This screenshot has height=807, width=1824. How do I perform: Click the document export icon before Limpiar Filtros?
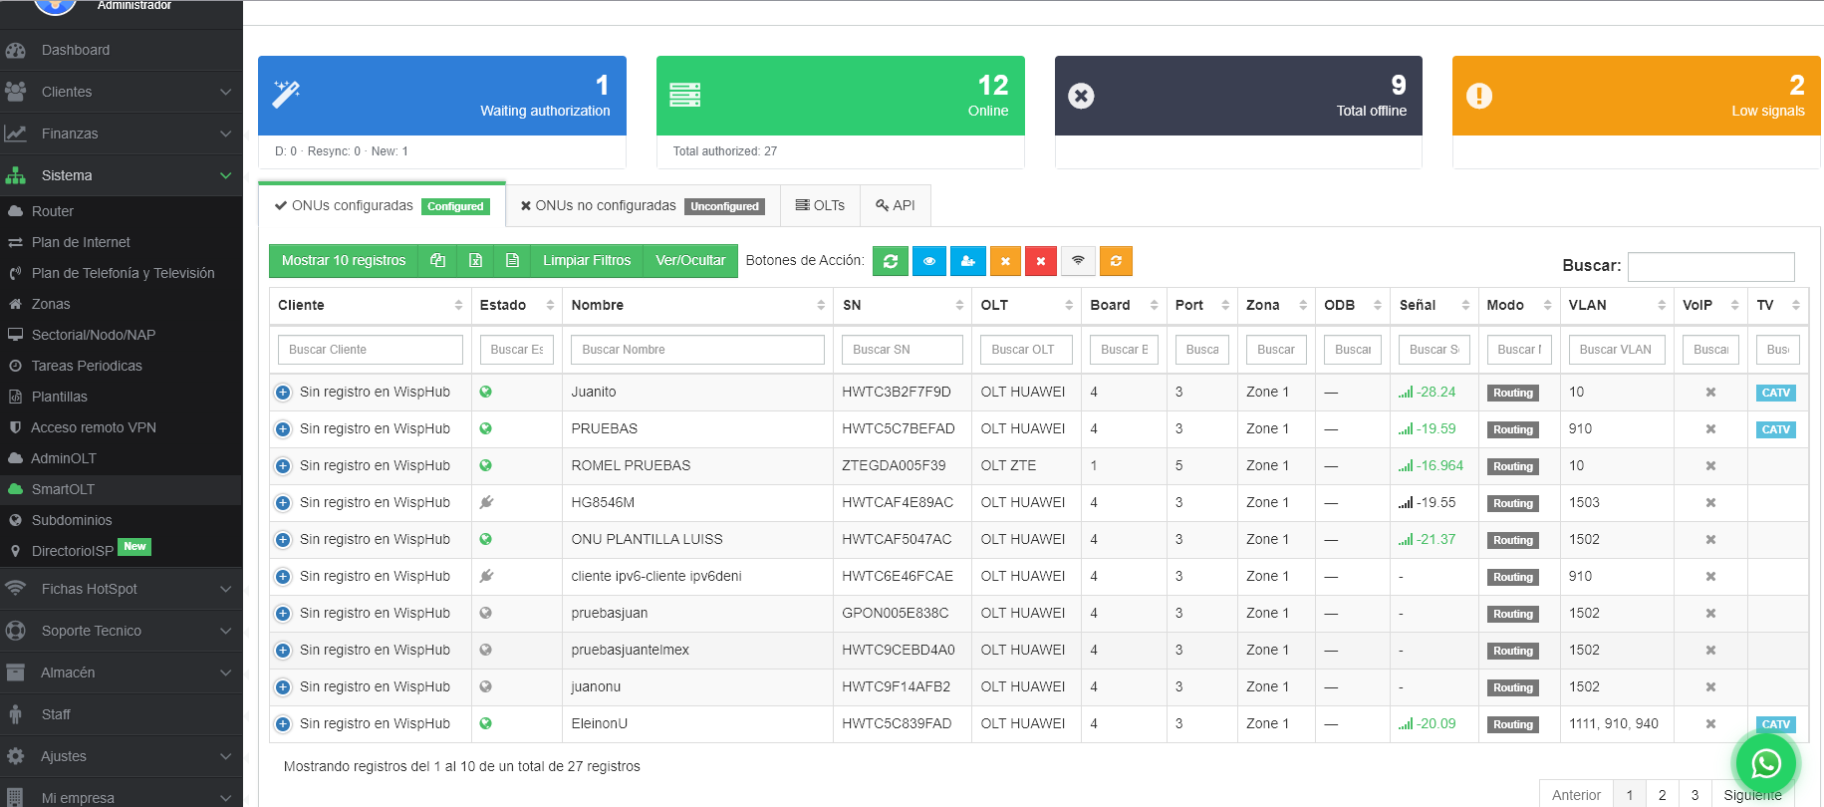(x=512, y=261)
